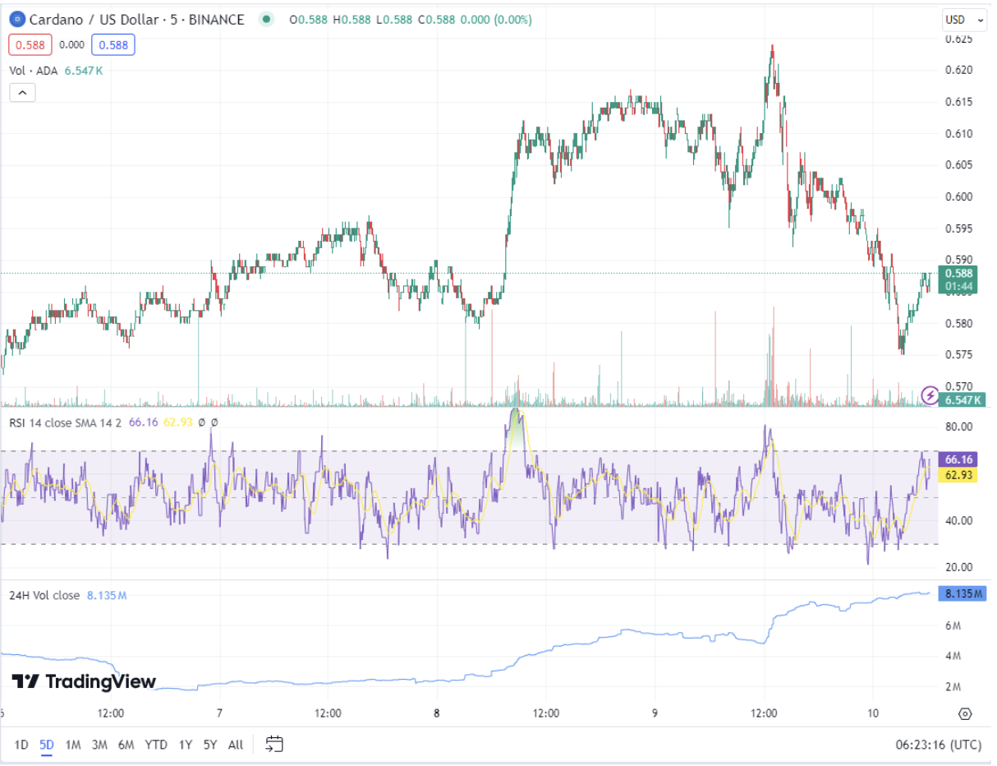Image resolution: width=997 pixels, height=766 pixels.
Task: Open timezone menu at 06:23:16 (UTC)
Action: coord(938,745)
